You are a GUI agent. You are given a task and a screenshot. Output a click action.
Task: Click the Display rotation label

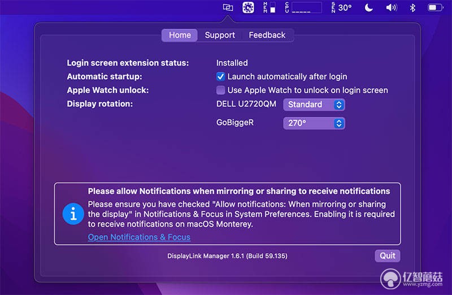click(100, 104)
